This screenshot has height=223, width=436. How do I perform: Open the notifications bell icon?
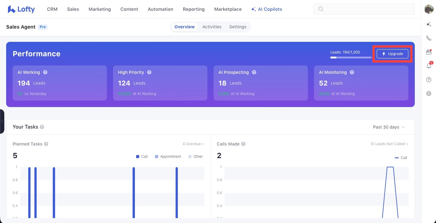[x=429, y=66]
